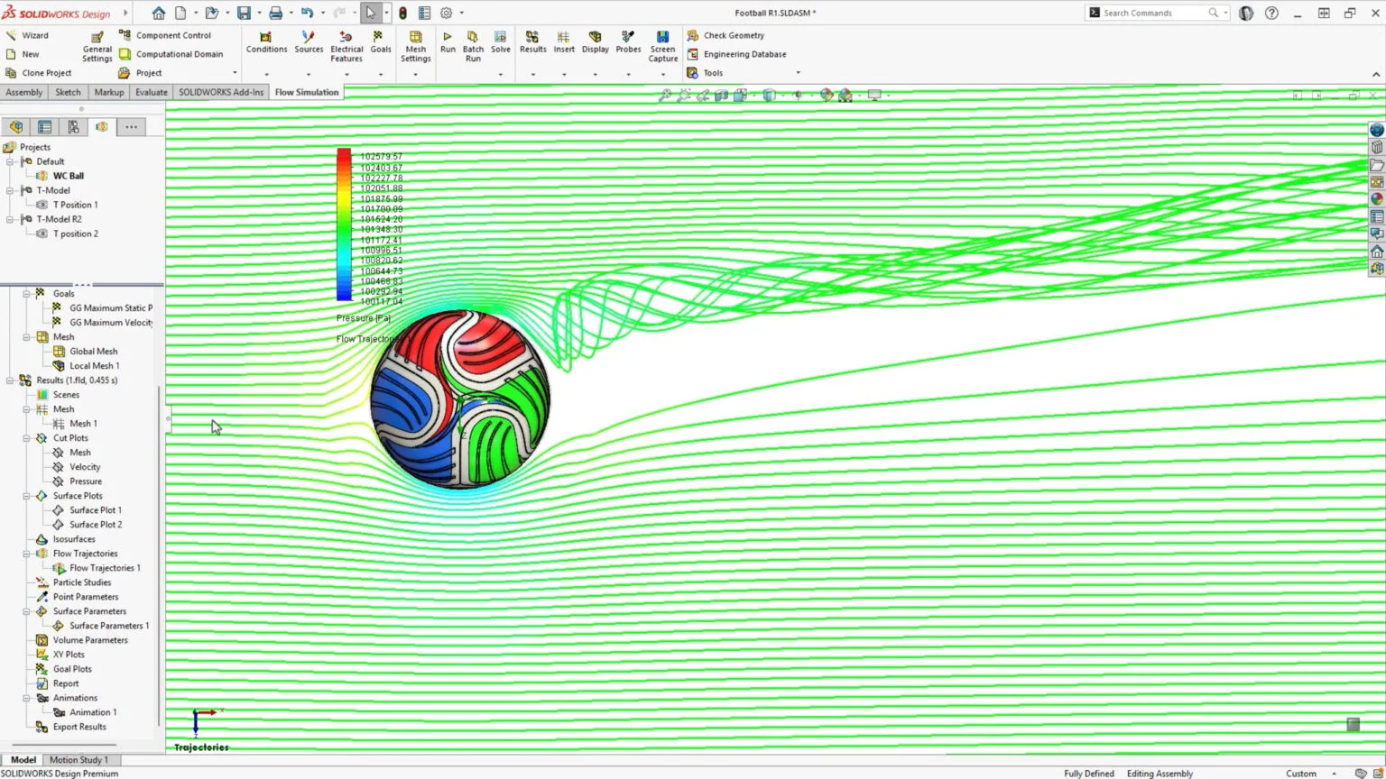Screen dimensions: 1386x779
Task: Open General Settings
Action: click(x=97, y=46)
